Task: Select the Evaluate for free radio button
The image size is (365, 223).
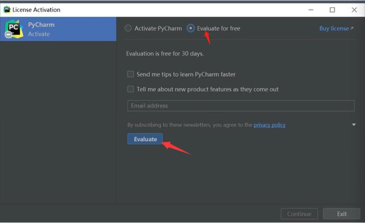Action: pos(190,28)
